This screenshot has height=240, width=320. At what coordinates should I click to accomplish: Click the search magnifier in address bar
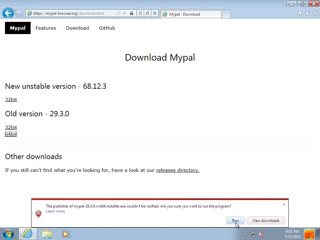118,13
